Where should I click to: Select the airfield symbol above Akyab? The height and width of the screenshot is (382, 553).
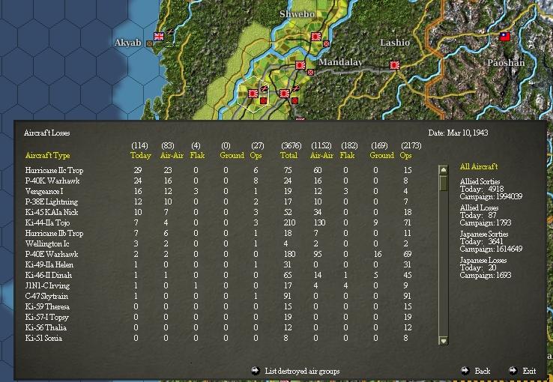pos(170,32)
